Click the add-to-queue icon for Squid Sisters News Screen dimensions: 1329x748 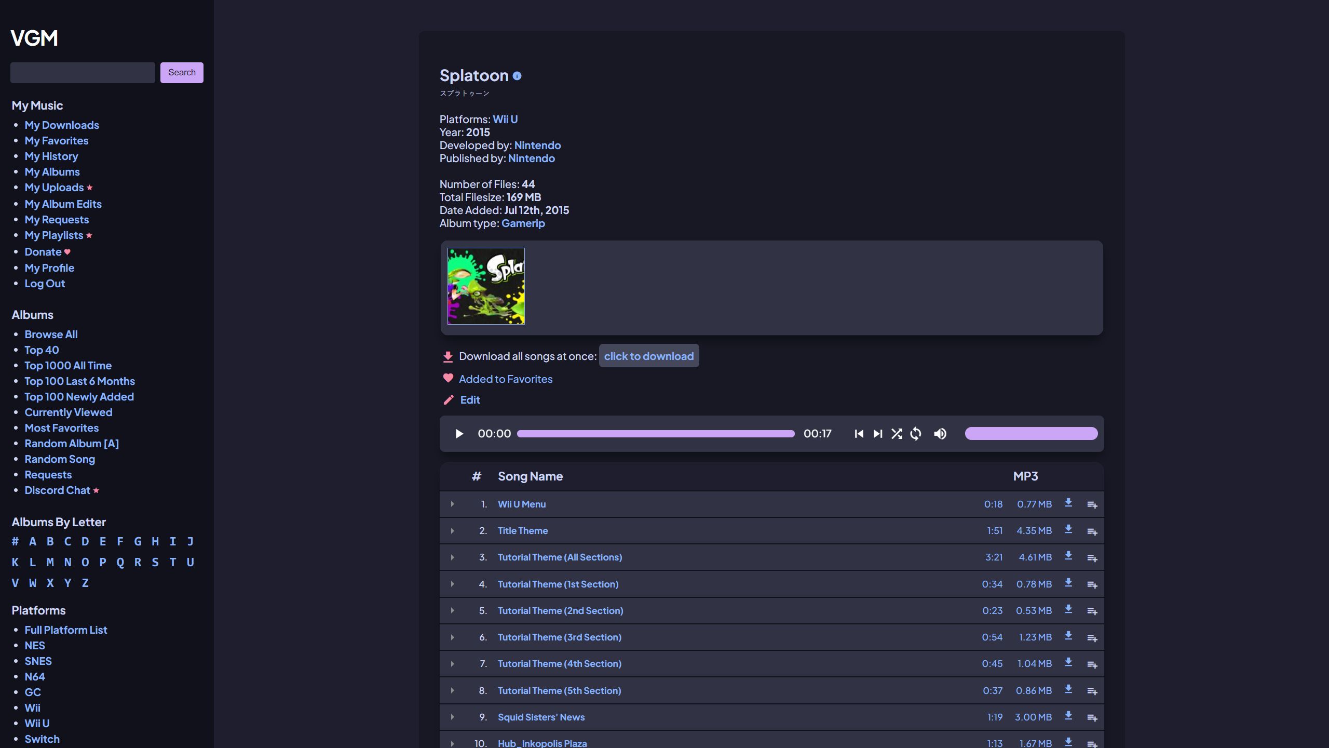(1093, 717)
